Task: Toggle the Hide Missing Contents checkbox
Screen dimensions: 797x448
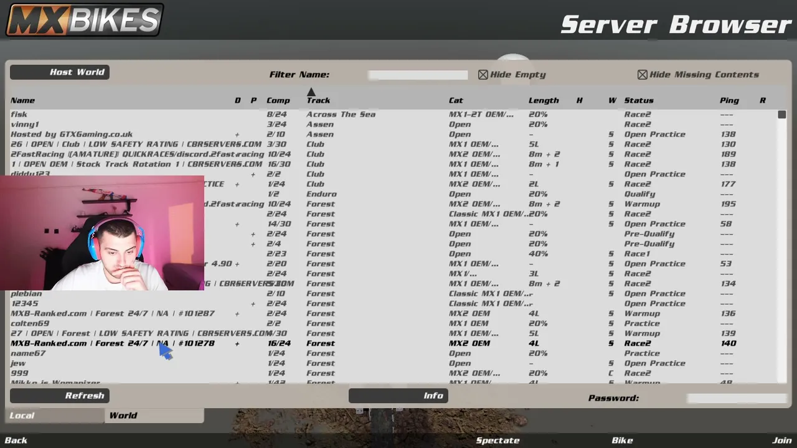Action: click(643, 75)
